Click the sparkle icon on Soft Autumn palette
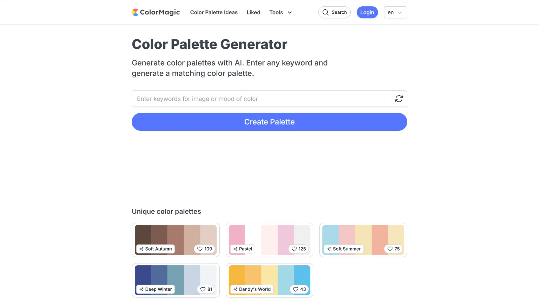 (142, 249)
